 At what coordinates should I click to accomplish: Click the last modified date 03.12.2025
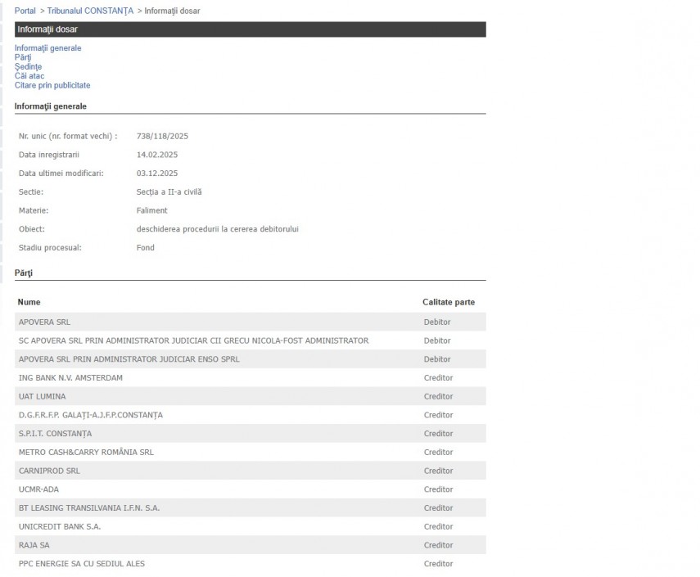[x=157, y=174]
